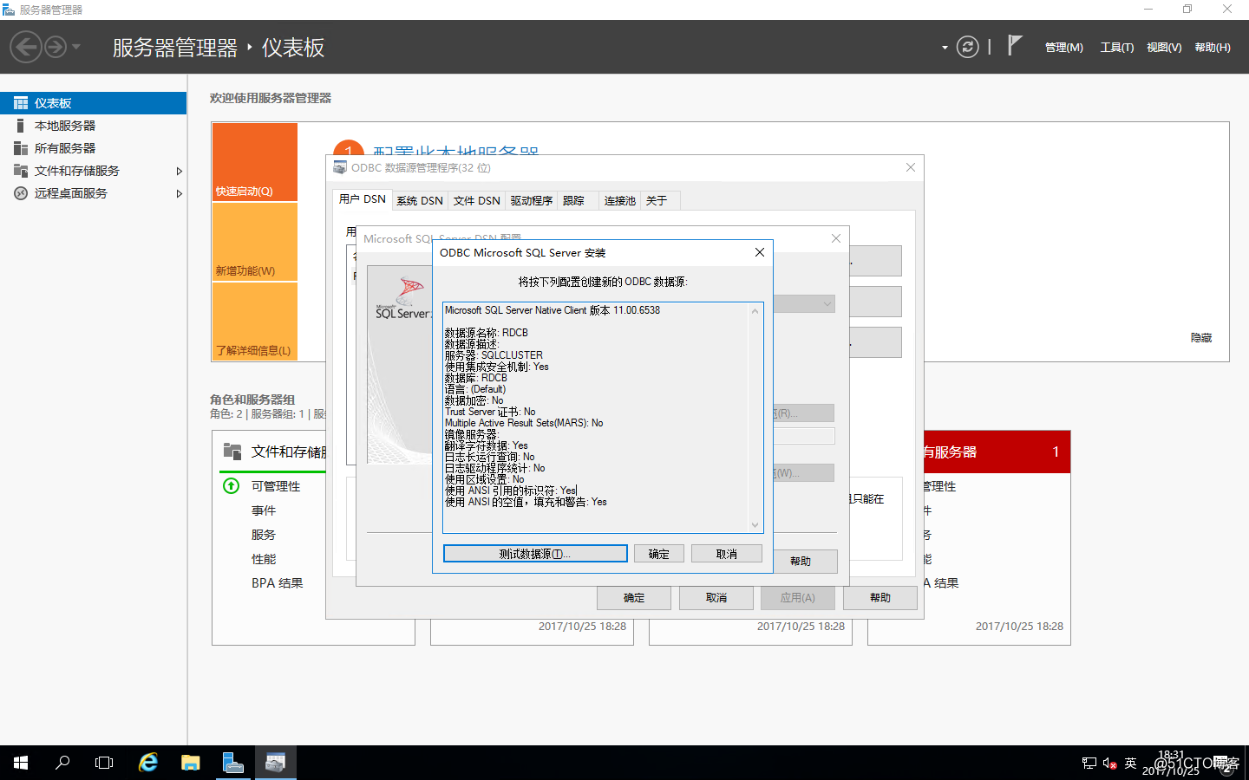Open the 管理(M) menu
1249x780 pixels.
click(x=1063, y=48)
